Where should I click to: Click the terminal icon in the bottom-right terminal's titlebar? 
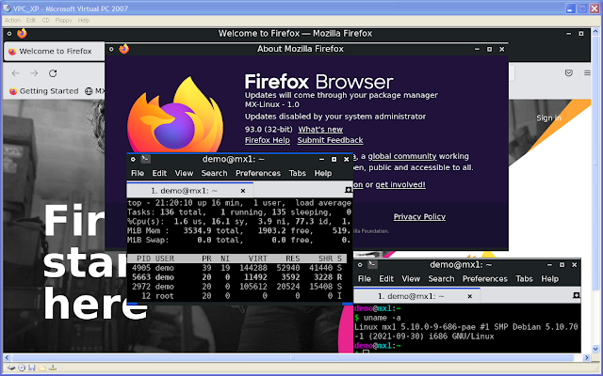372,264
